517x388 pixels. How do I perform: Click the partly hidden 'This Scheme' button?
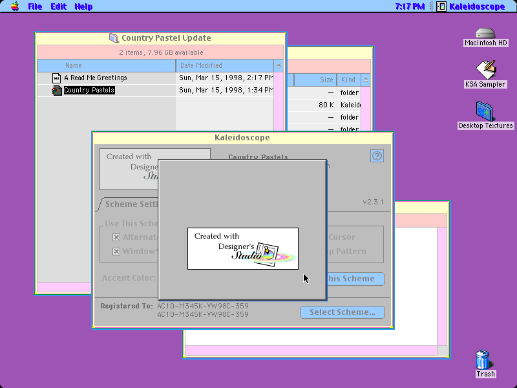tap(355, 279)
